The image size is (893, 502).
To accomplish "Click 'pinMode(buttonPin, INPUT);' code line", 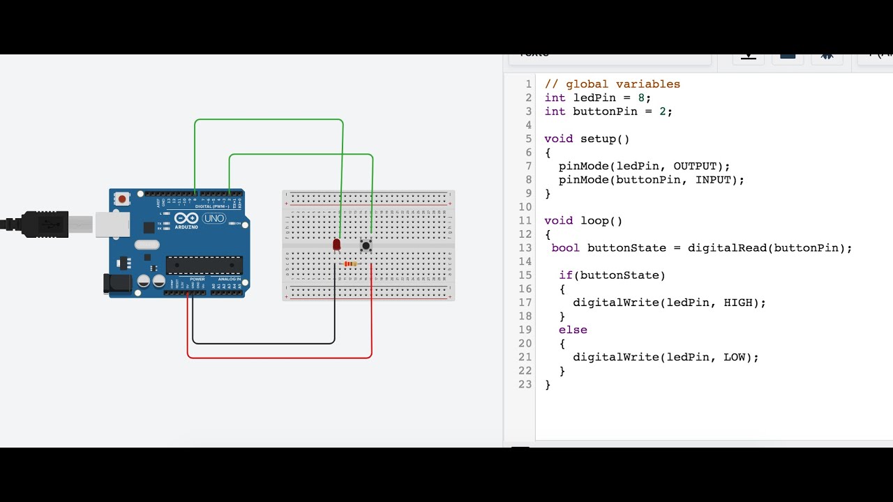I will pyautogui.click(x=652, y=180).
